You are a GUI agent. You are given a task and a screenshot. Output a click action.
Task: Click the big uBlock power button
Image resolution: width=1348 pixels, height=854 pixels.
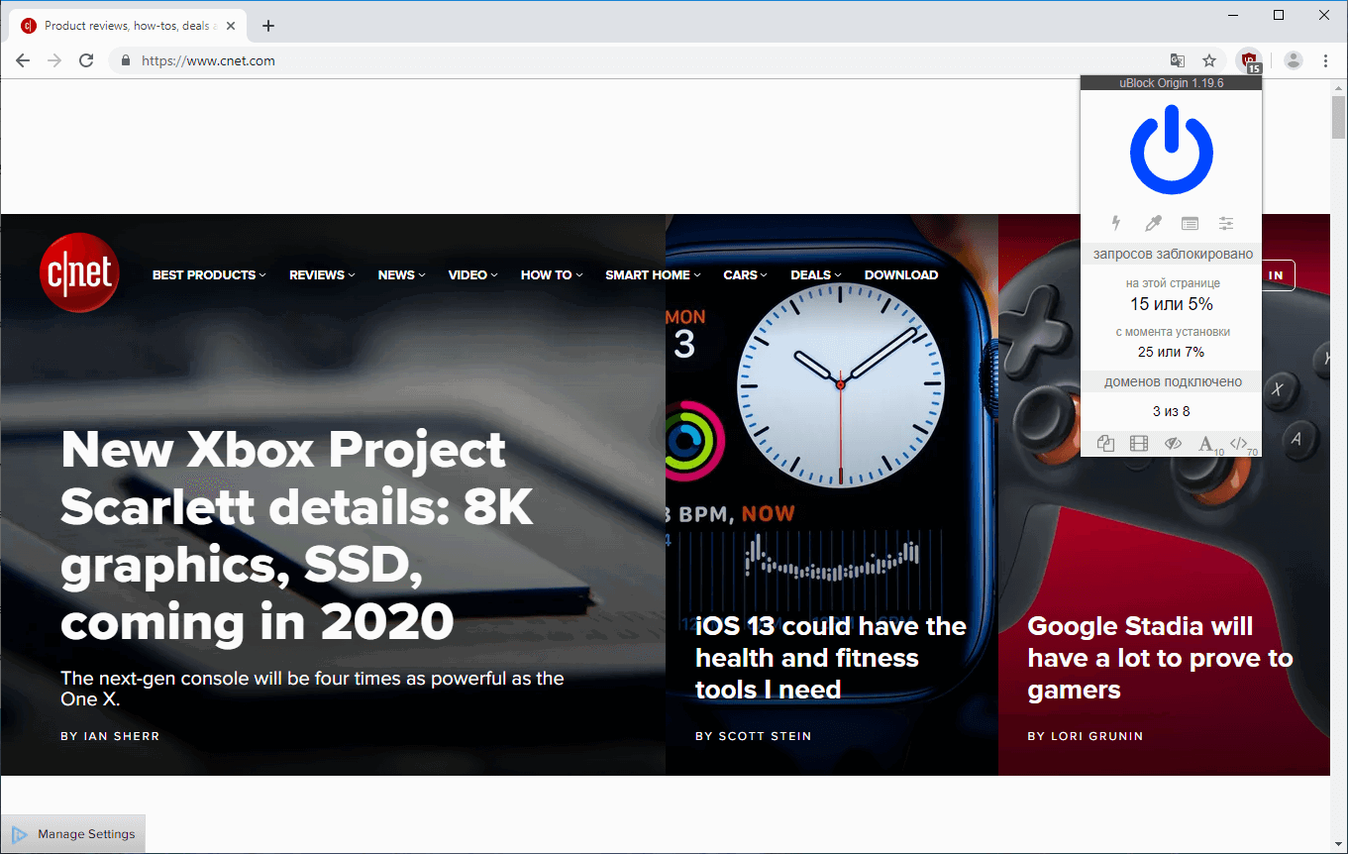1172,150
